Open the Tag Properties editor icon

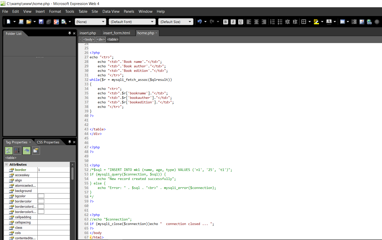click(x=36, y=151)
